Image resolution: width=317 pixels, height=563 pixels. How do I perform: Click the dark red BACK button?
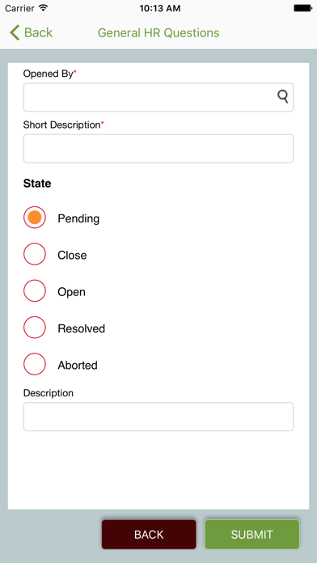pyautogui.click(x=149, y=534)
